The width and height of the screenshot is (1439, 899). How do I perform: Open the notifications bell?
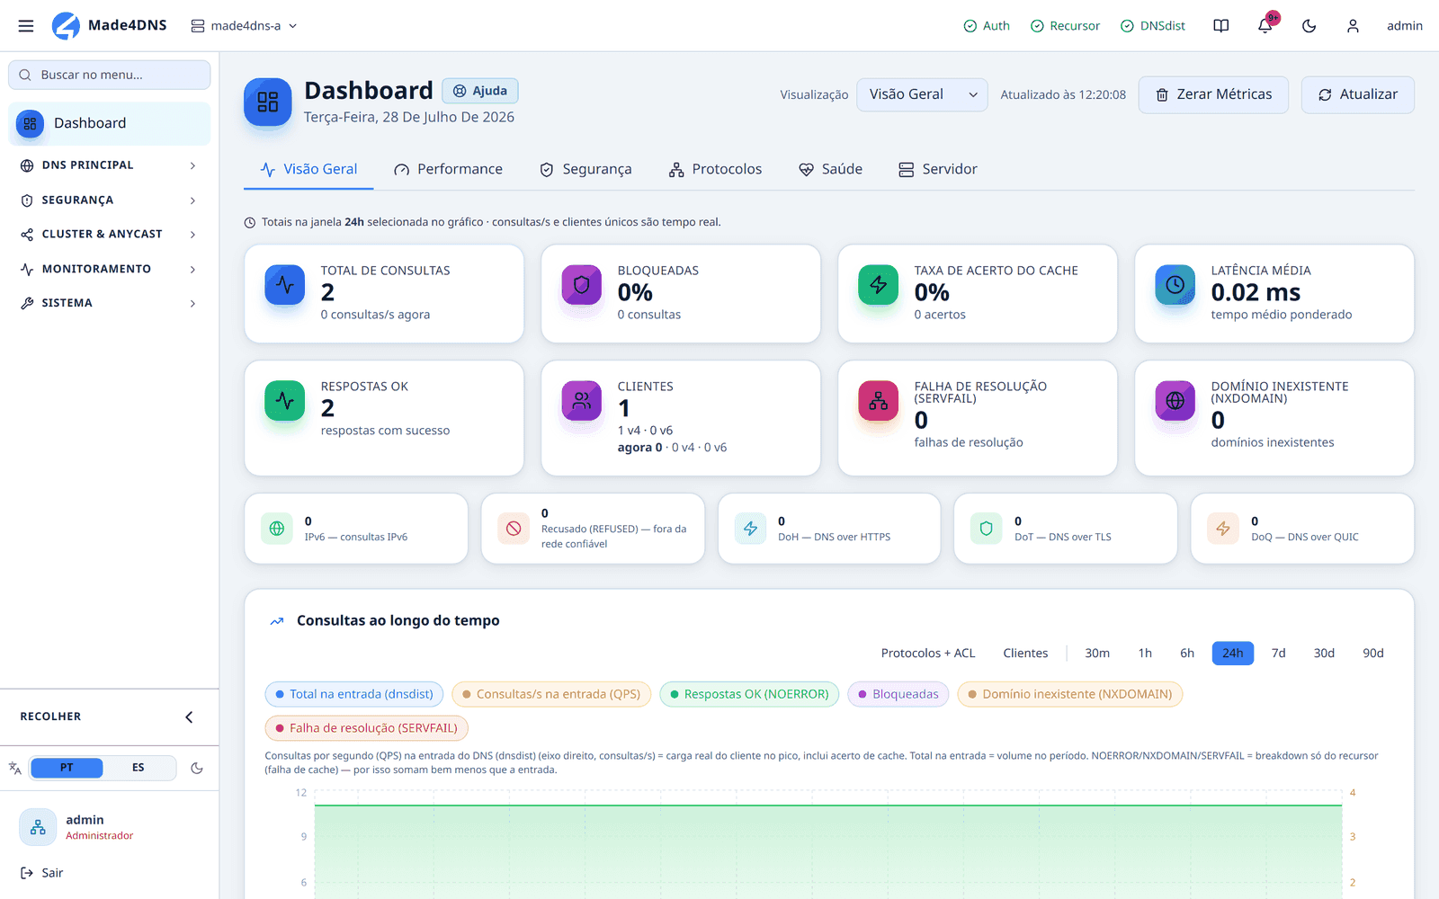(x=1265, y=26)
